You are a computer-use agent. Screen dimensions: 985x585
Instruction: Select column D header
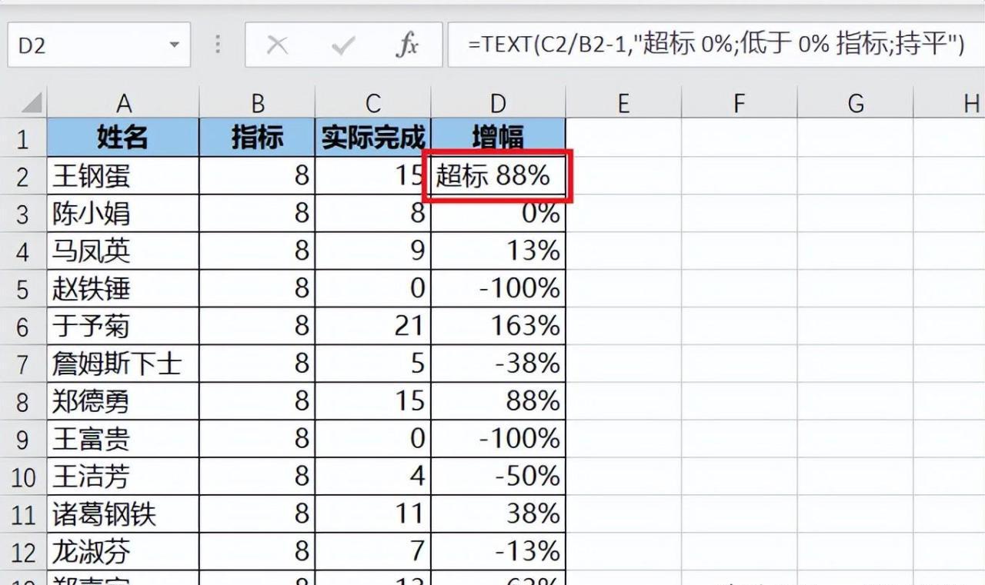click(499, 102)
